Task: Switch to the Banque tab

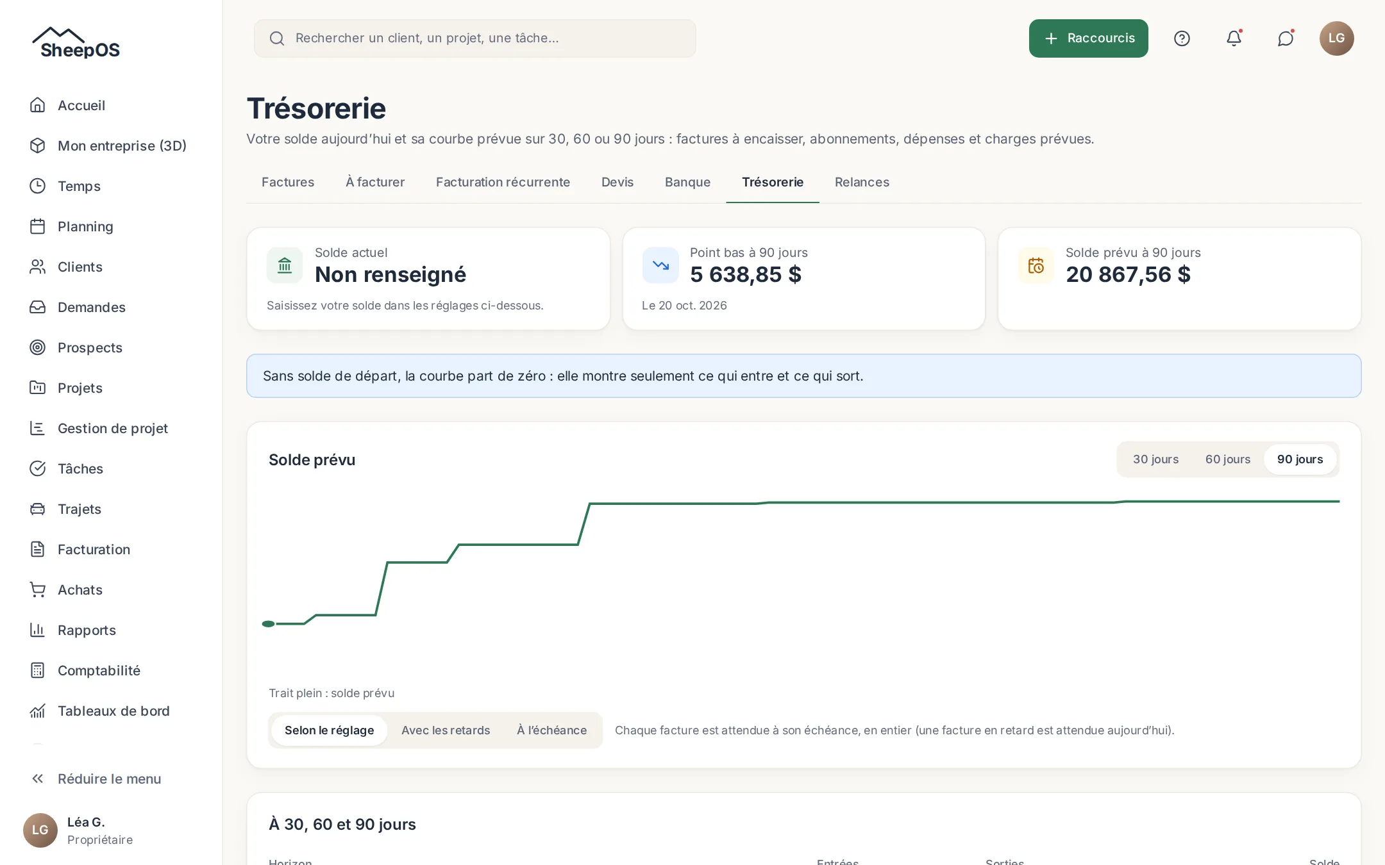Action: click(687, 182)
